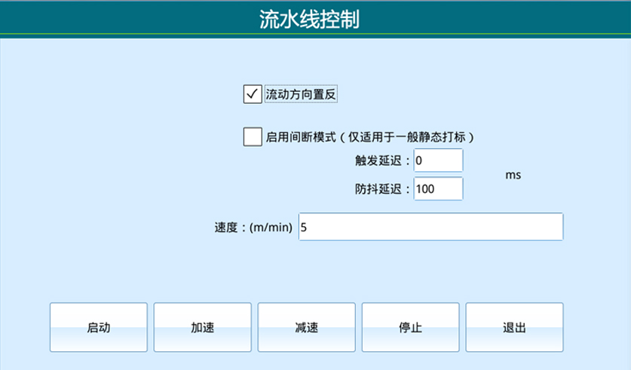The height and width of the screenshot is (370, 631).
Task: Click the 退出 button
Action: click(x=514, y=328)
